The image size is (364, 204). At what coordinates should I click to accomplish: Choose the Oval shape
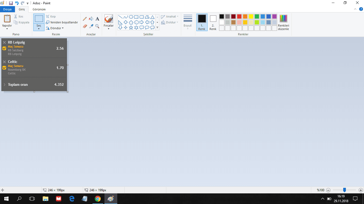(131, 17)
